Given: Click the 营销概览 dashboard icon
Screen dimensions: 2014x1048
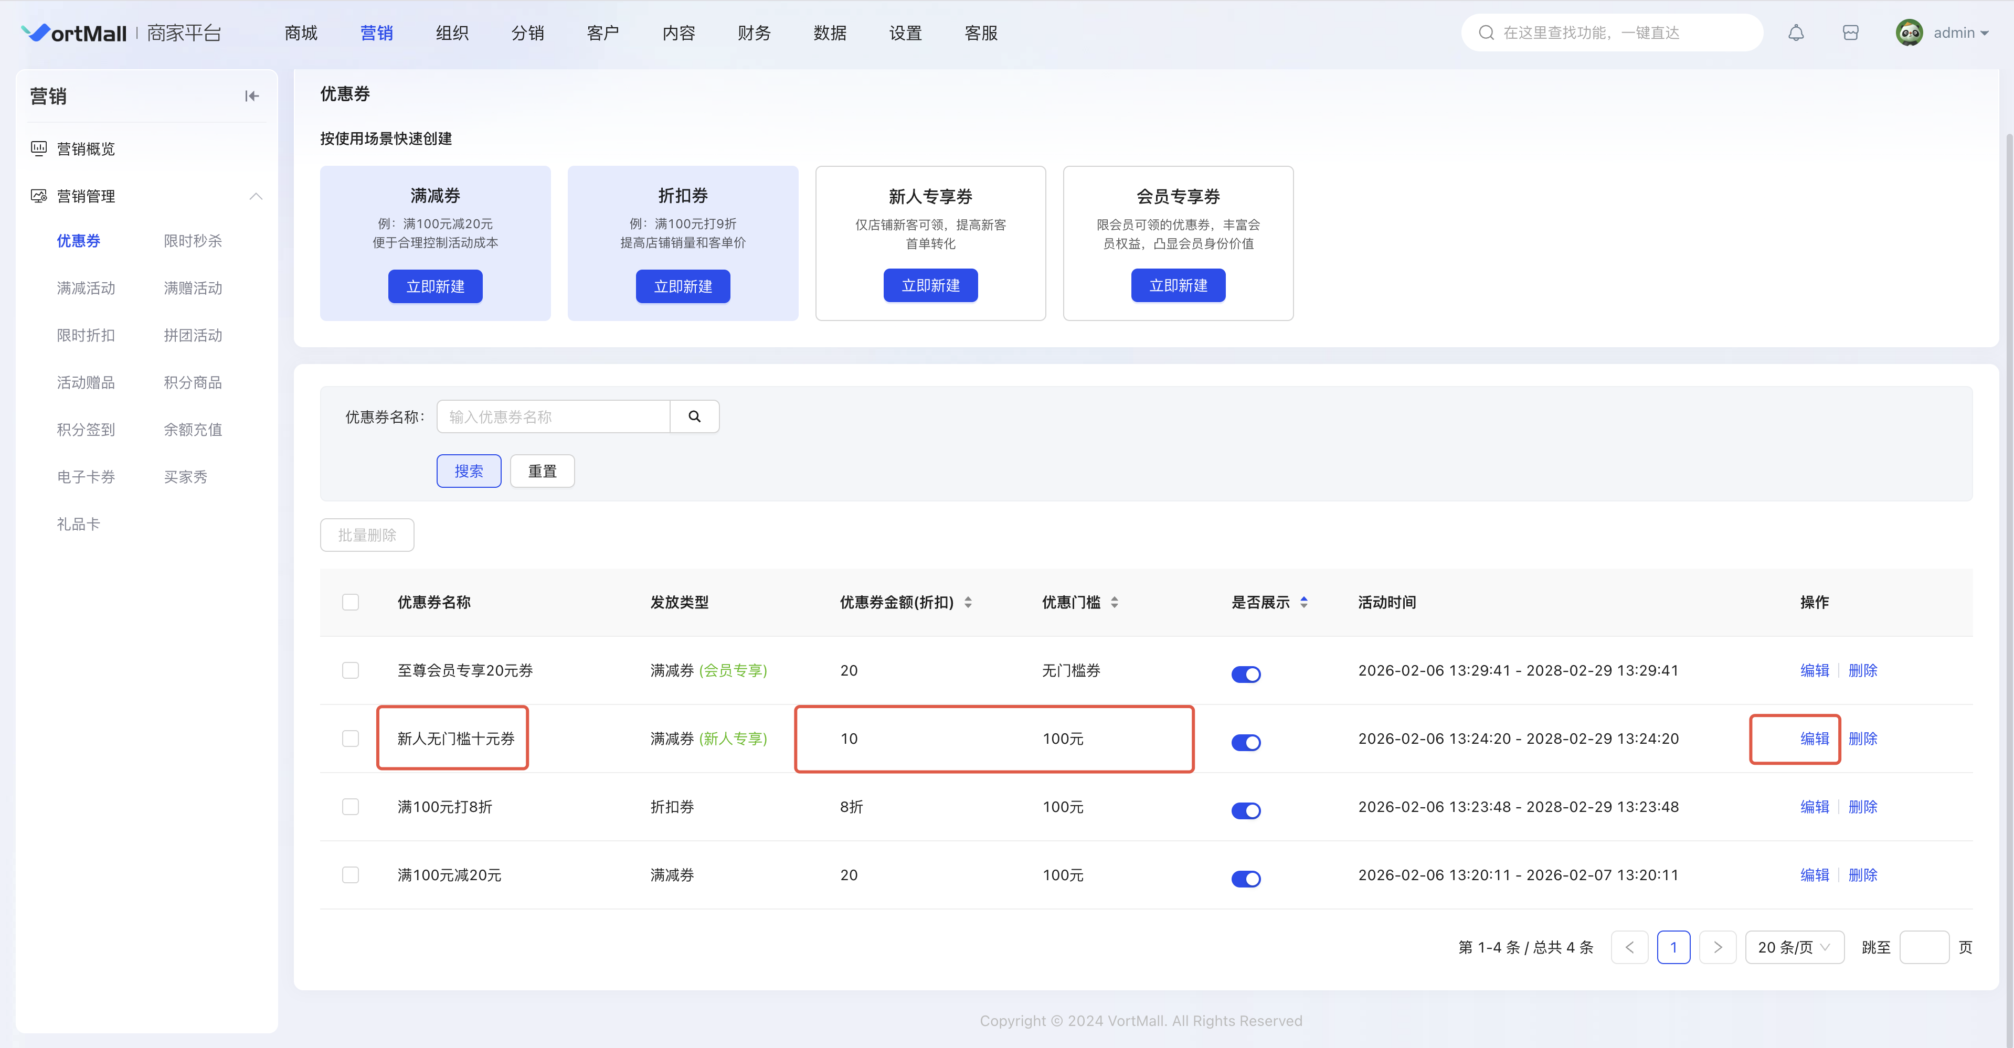Looking at the screenshot, I should (x=38, y=148).
